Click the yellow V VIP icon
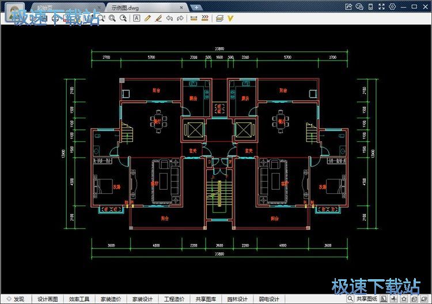 pos(230,18)
